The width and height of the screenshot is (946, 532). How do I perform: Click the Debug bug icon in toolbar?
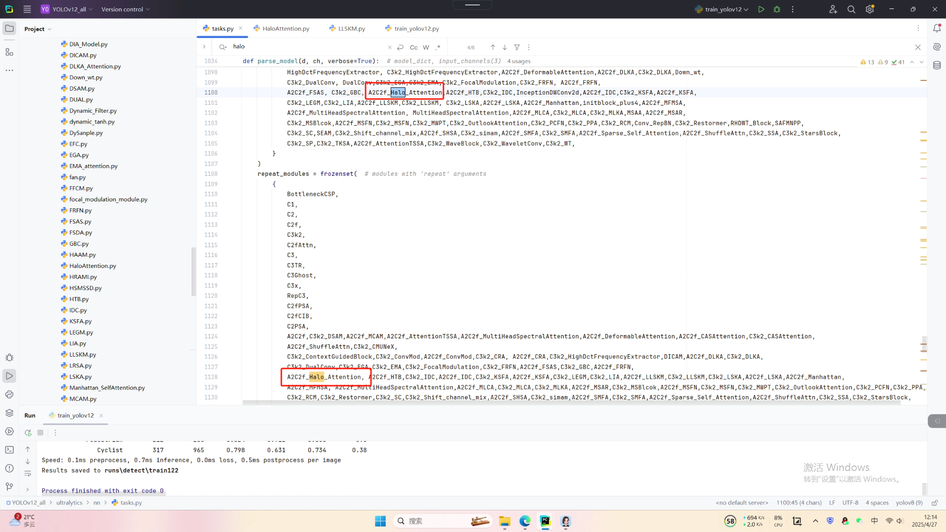(x=777, y=9)
